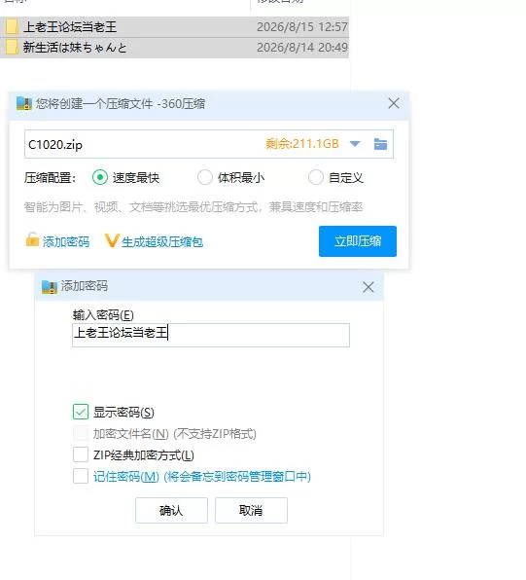The height and width of the screenshot is (580, 526).
Task: Click the orange V super-compress icon
Action: point(111,240)
